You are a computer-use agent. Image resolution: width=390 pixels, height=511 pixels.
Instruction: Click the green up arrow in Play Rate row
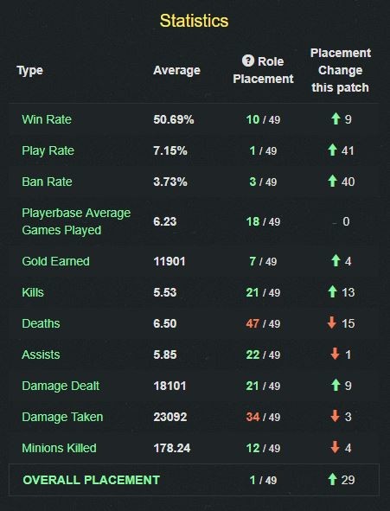tap(332, 150)
